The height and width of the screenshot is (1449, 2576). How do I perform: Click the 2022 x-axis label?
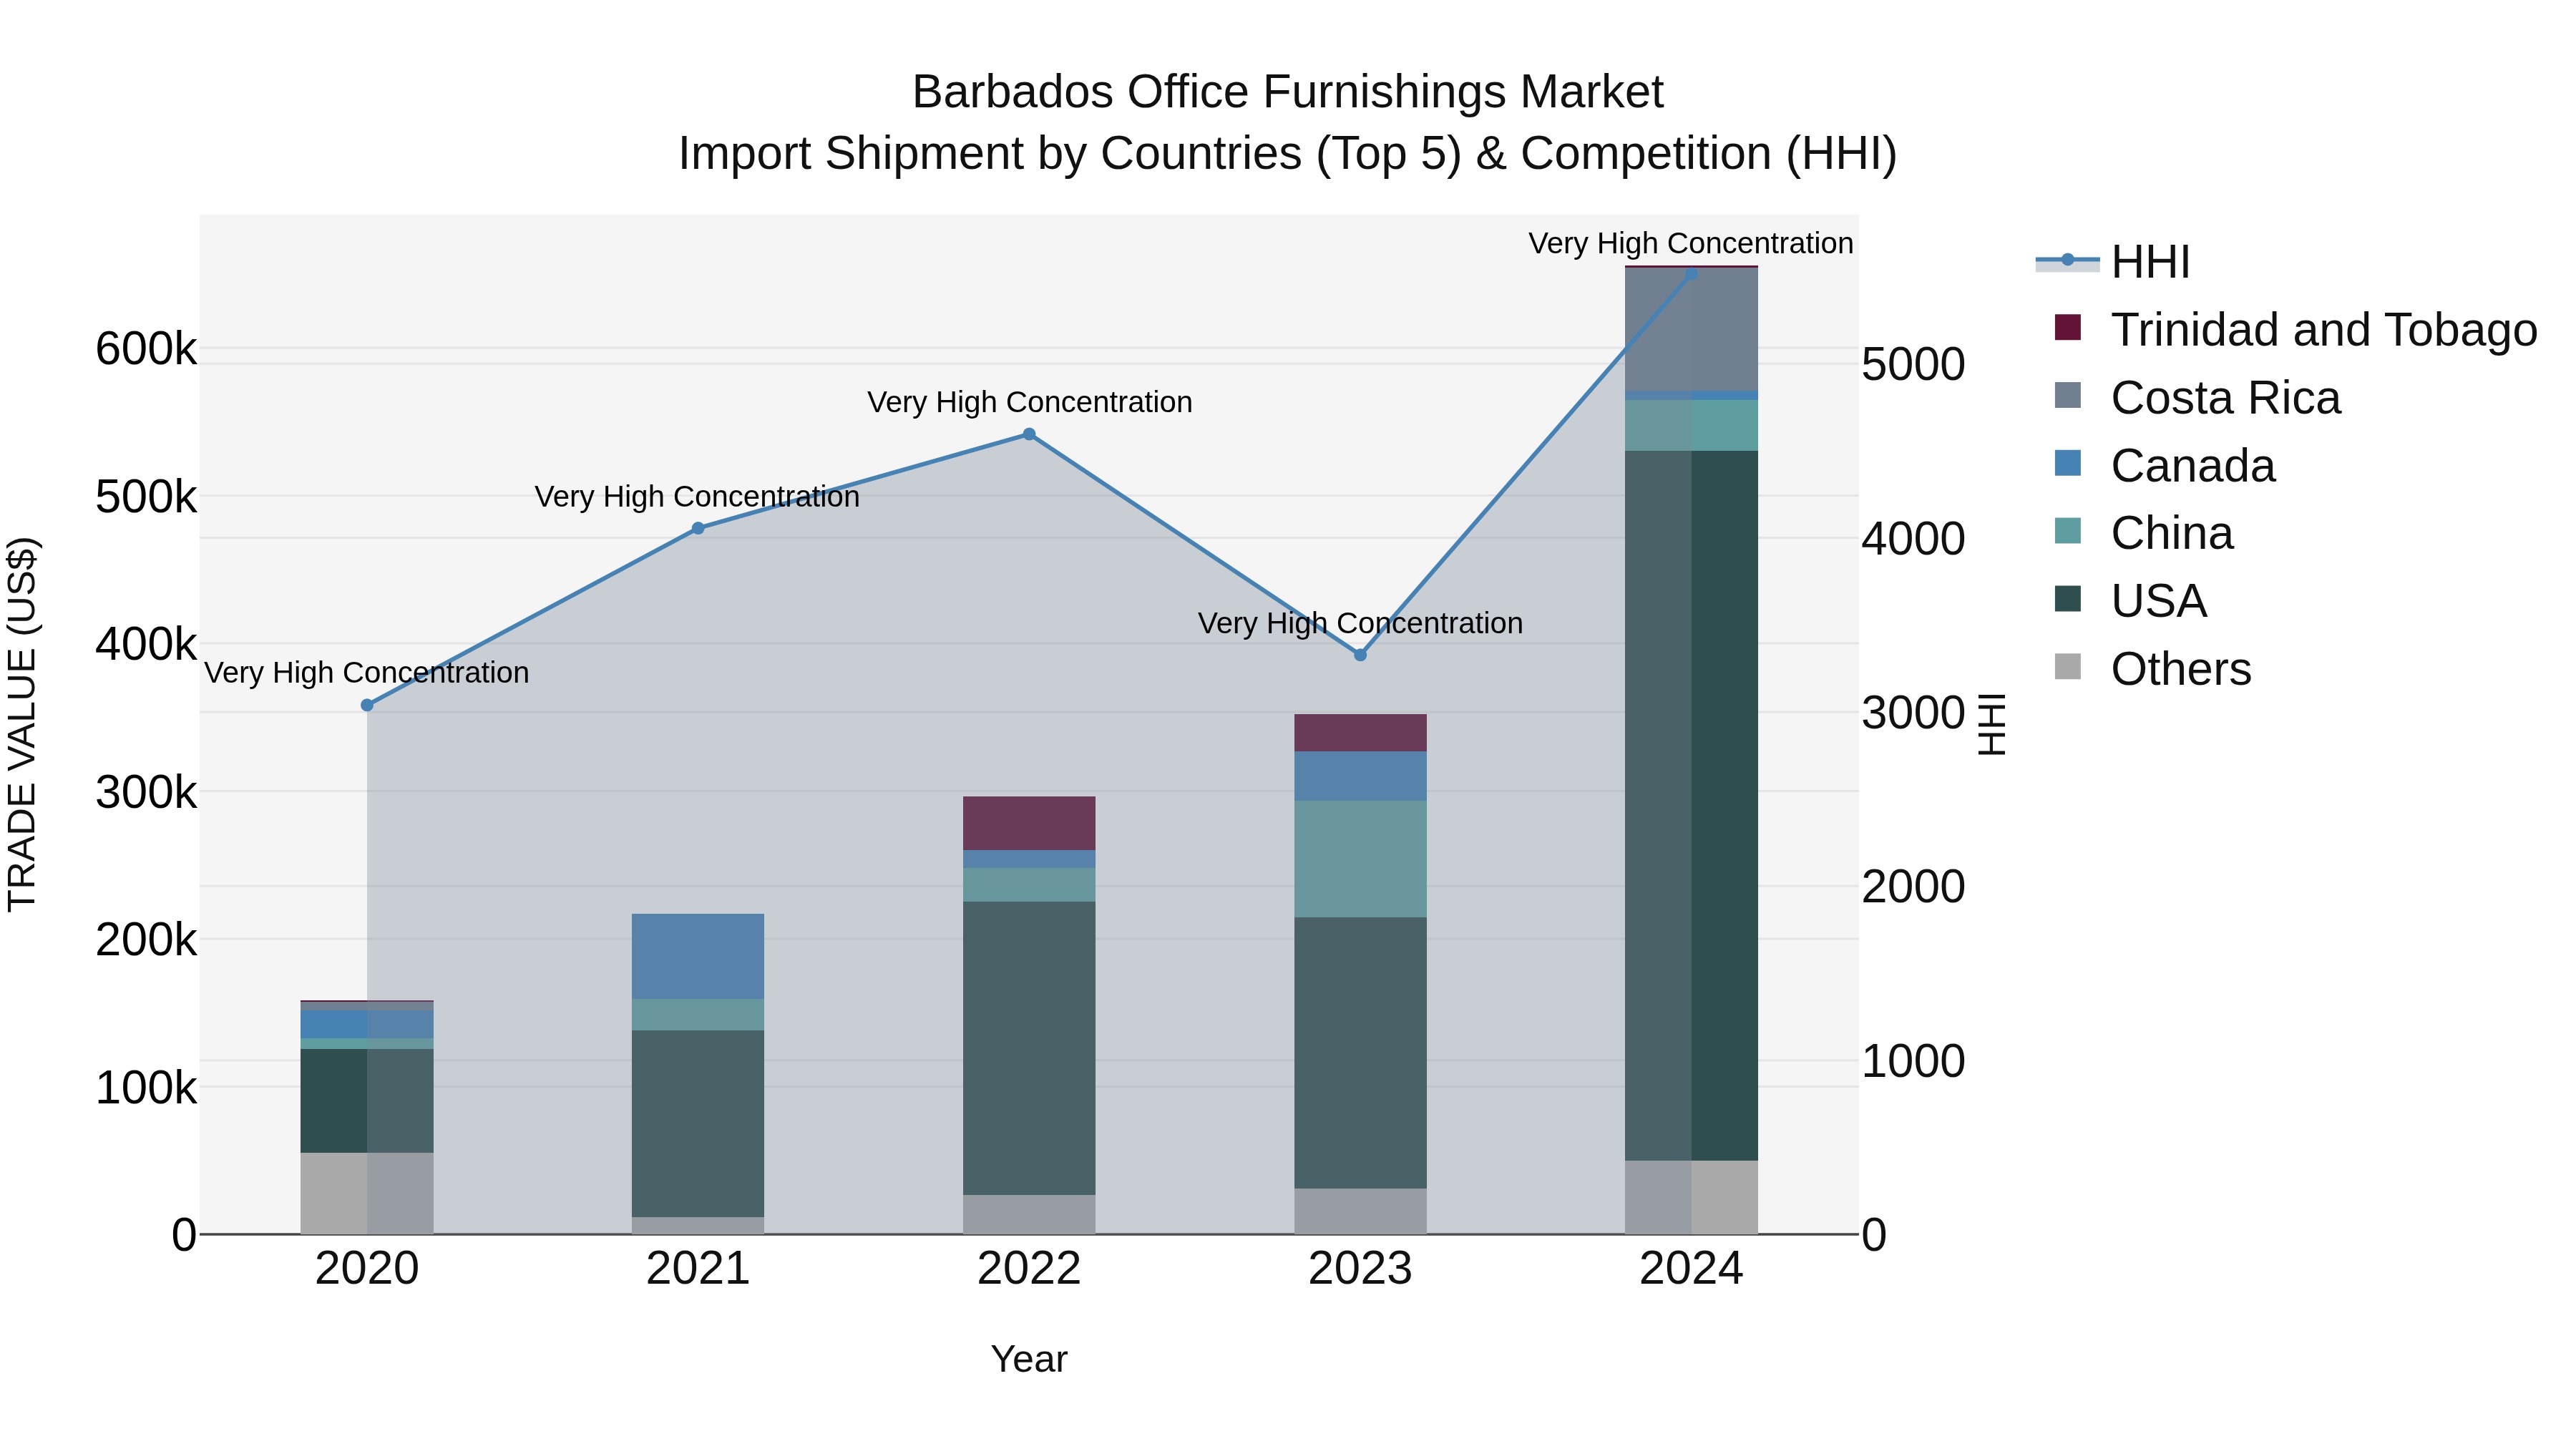1029,1269
